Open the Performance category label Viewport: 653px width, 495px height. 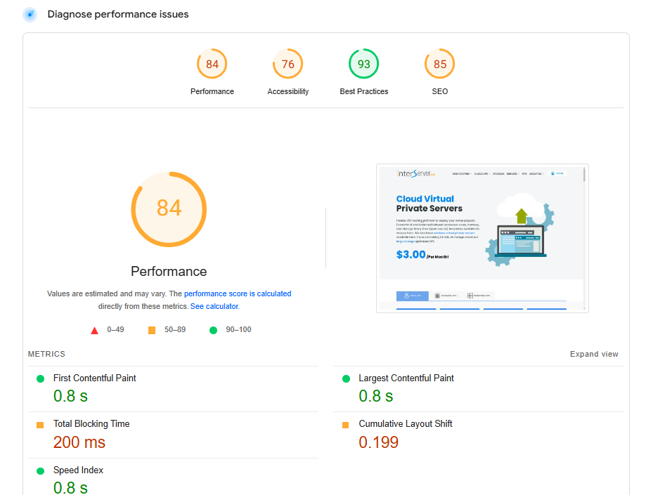pos(212,91)
